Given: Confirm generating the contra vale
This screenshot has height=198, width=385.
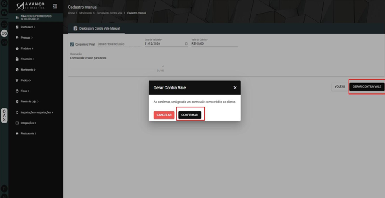Looking at the screenshot, I should coord(190,115).
